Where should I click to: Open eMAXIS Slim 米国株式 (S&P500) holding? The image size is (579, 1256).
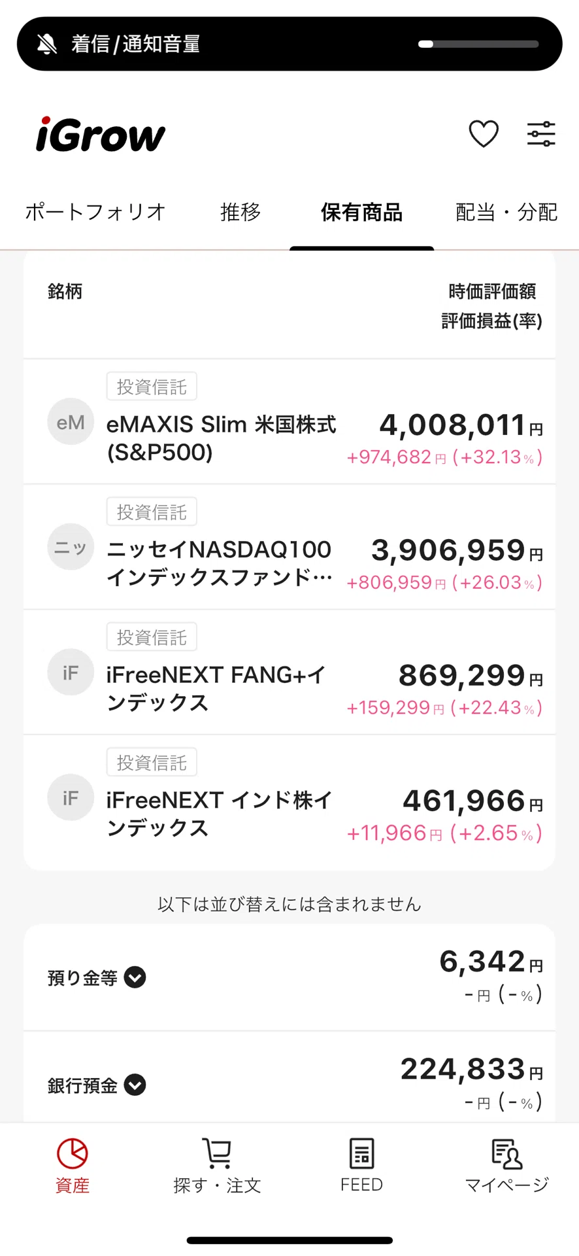289,422
